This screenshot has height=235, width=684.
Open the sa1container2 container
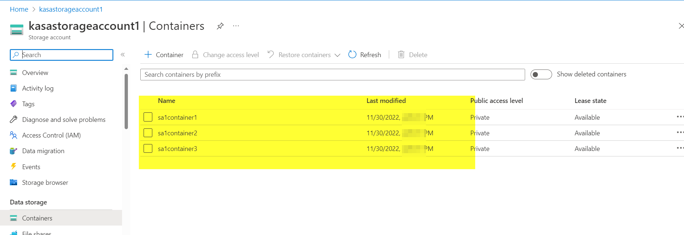[x=177, y=133]
